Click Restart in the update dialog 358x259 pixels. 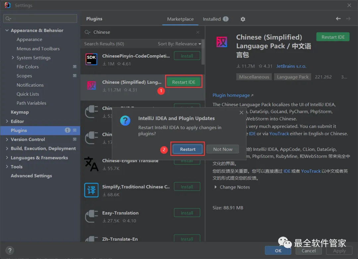coord(188,149)
